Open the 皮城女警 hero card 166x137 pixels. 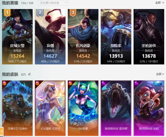click(x=17, y=37)
